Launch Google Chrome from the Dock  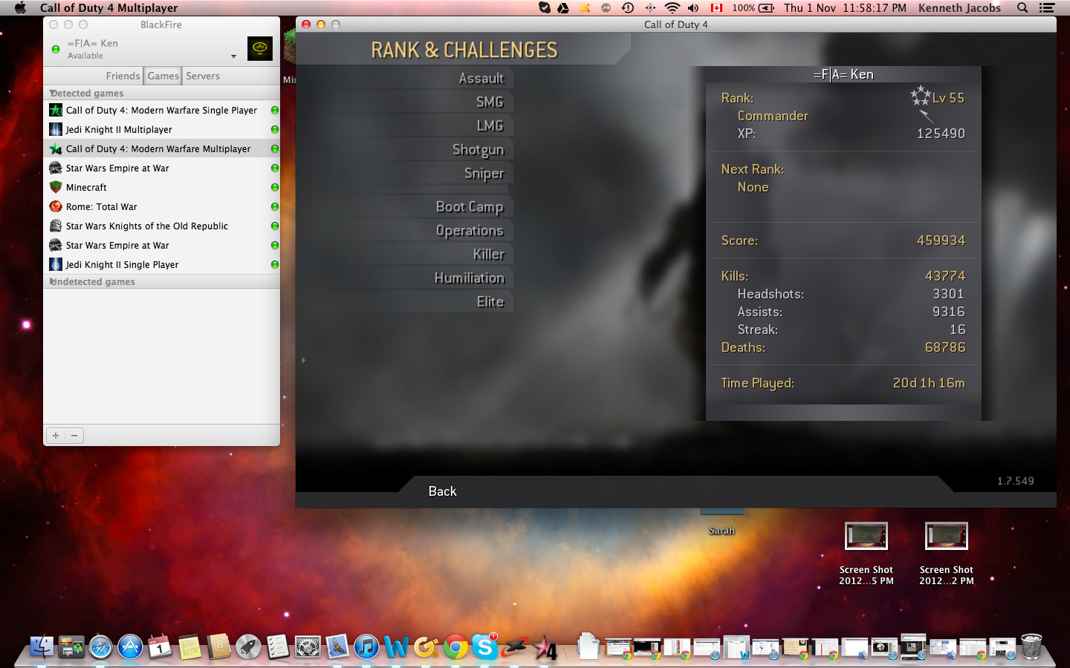click(x=455, y=647)
